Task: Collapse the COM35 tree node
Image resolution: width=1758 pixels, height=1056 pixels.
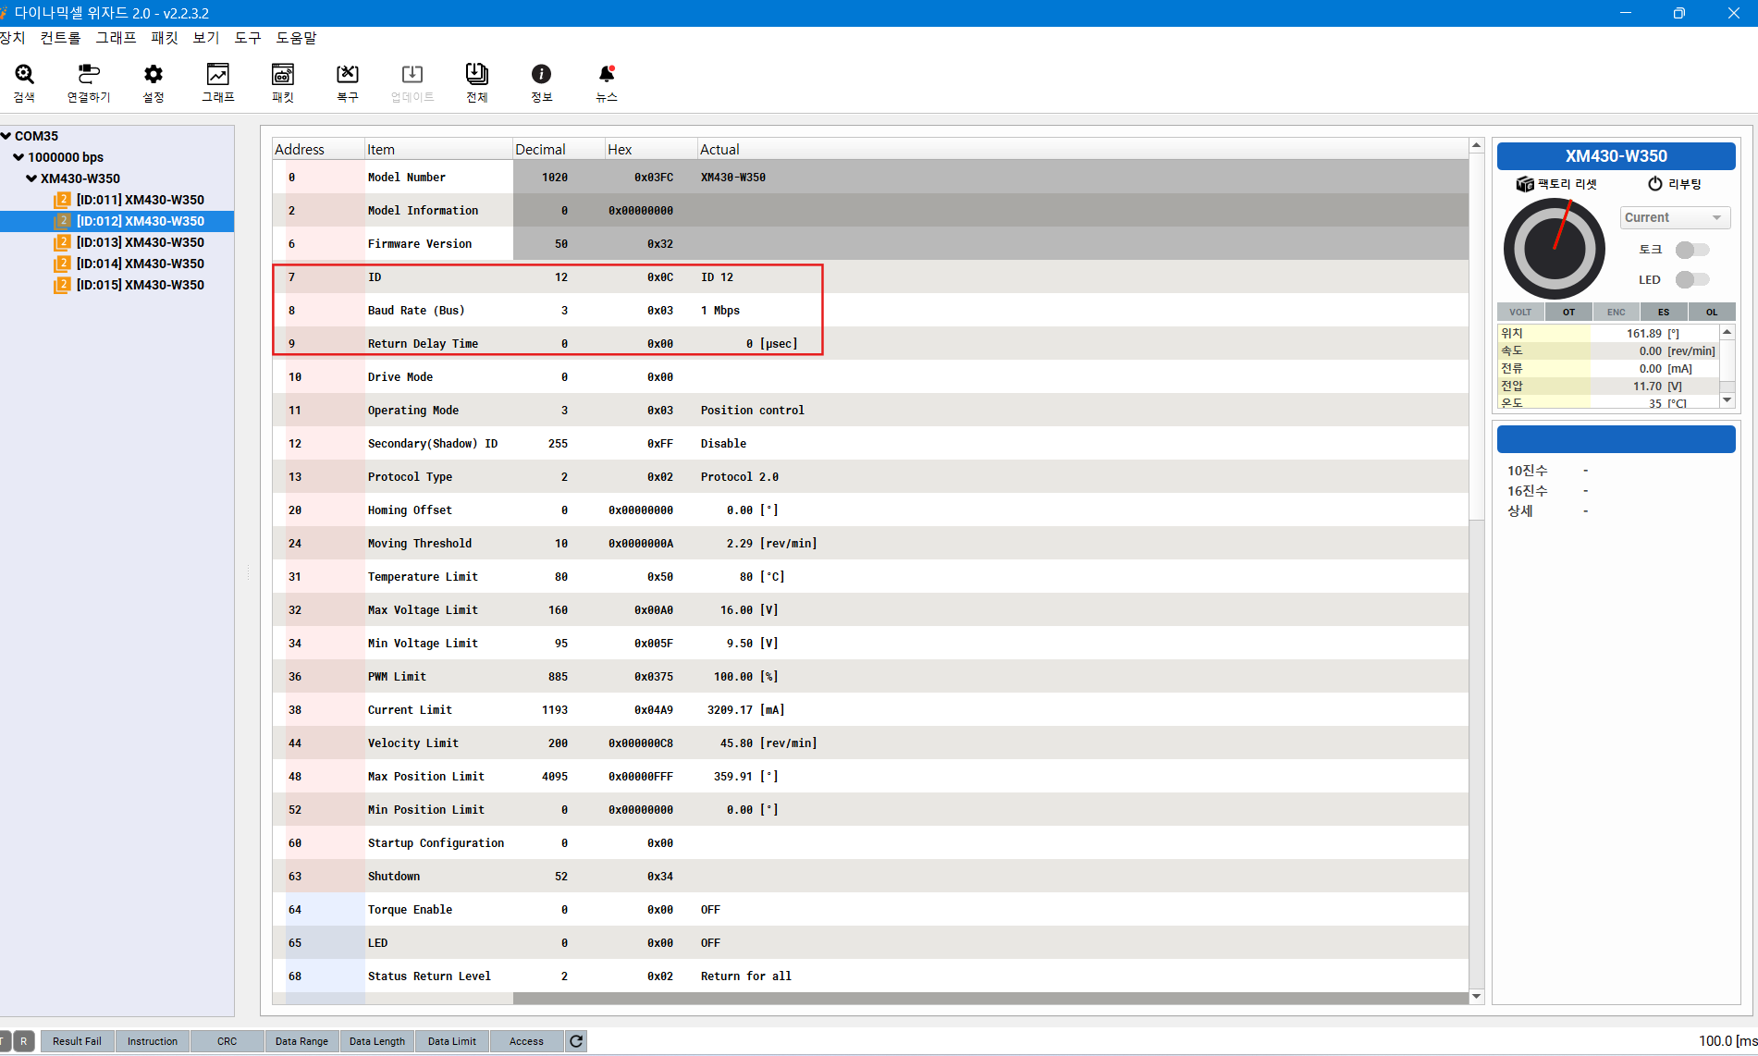Action: click(x=6, y=136)
